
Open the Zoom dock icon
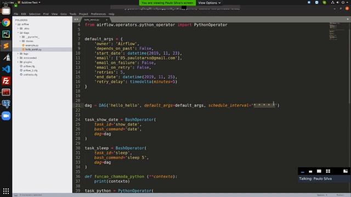coord(6,115)
